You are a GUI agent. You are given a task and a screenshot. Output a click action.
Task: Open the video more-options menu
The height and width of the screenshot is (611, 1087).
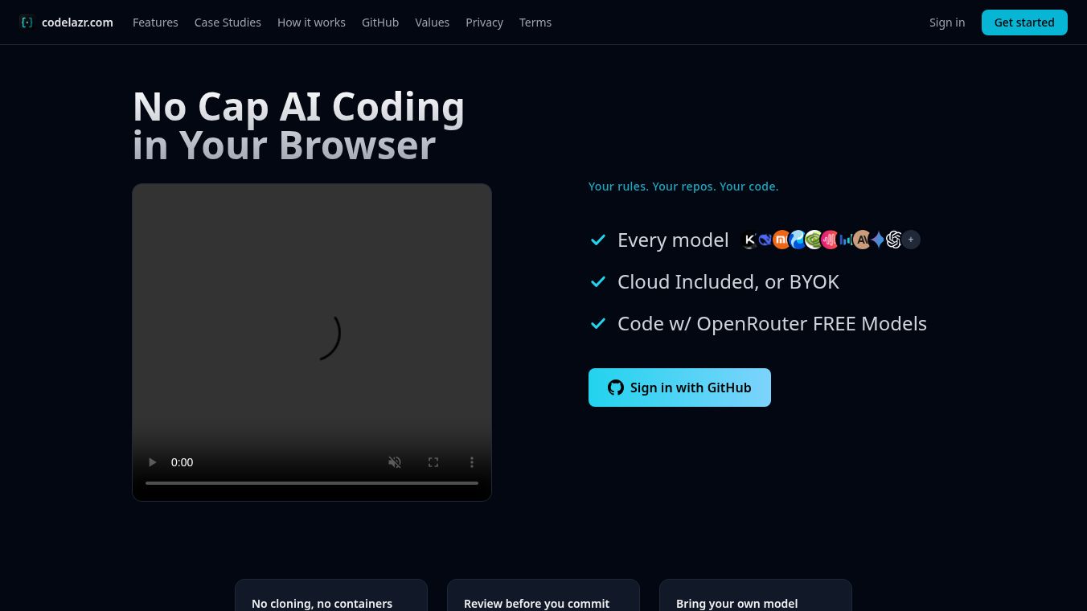coord(472,462)
